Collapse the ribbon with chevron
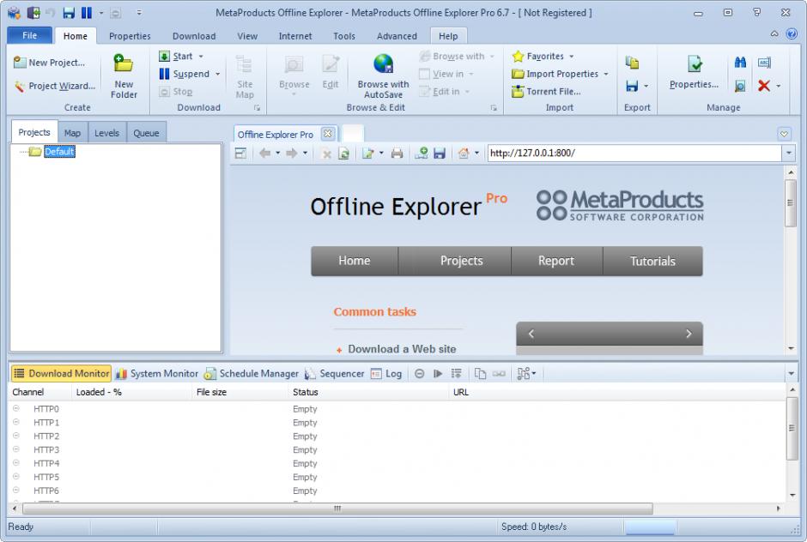807x542 pixels. click(x=774, y=34)
